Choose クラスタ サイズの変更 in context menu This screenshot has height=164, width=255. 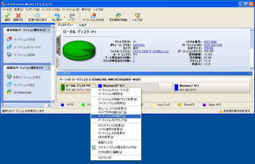[x=116, y=125]
